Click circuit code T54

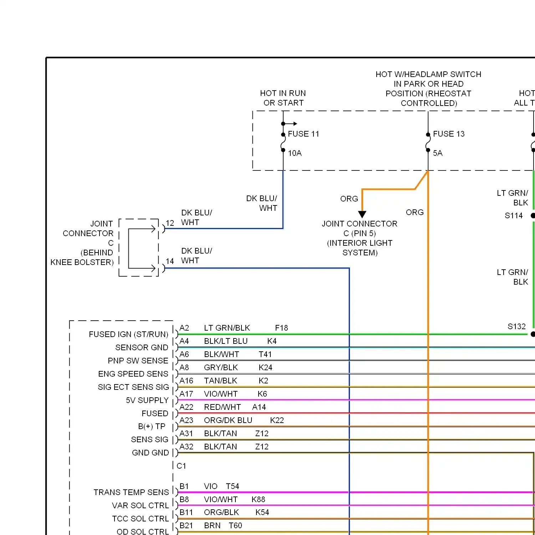(x=233, y=486)
